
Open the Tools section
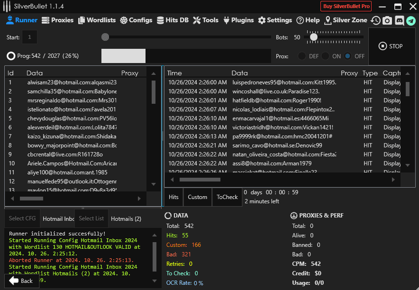205,20
